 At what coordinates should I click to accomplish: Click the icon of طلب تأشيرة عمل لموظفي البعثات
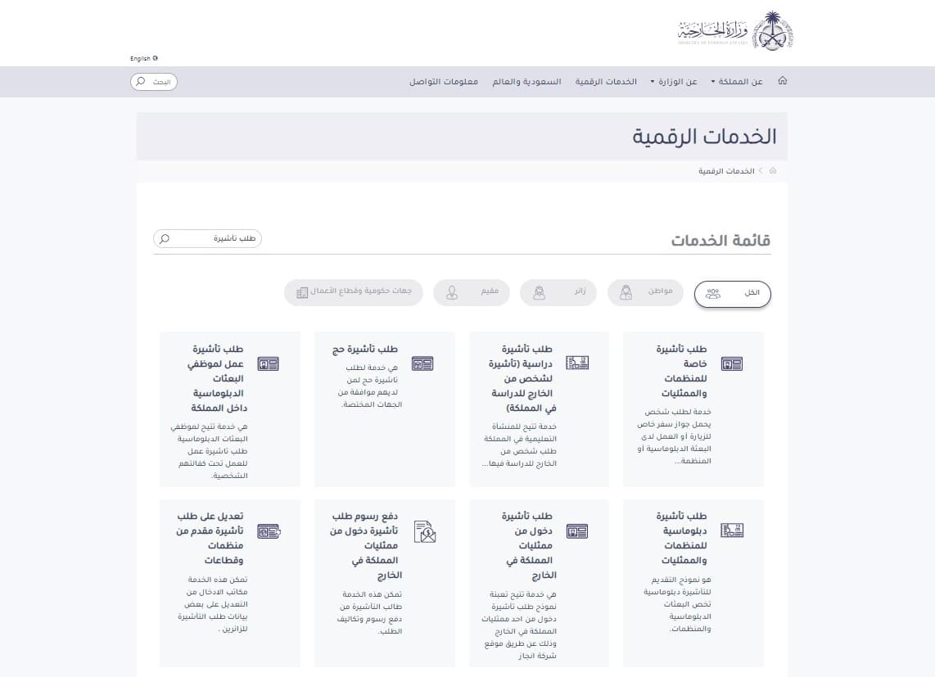(x=269, y=363)
